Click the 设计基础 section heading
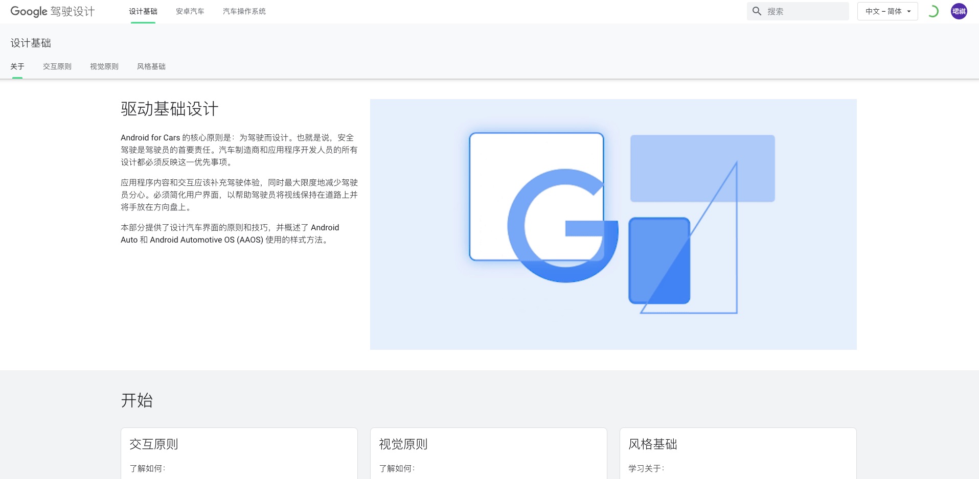Screen dimensions: 979x479 (x=31, y=43)
